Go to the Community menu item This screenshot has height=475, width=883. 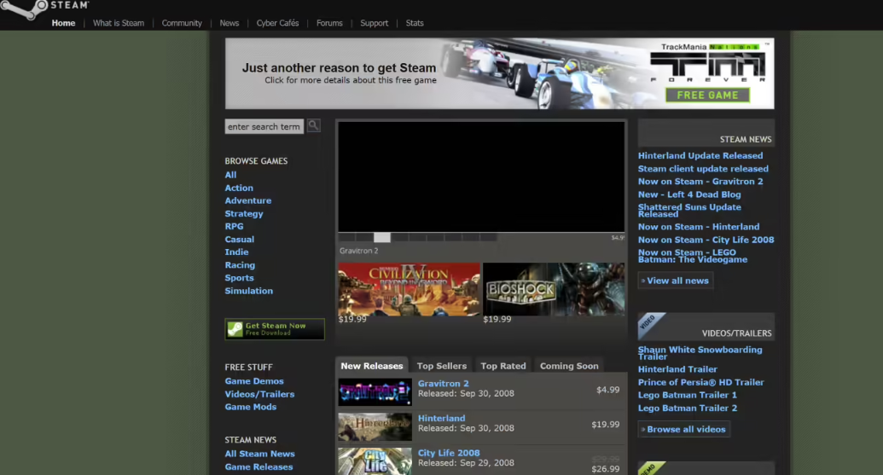click(182, 23)
